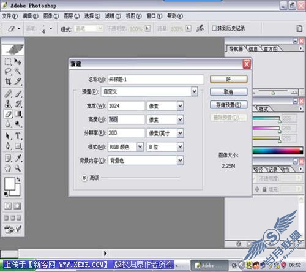Click the system clock in taskbar
Screen dimensions: 306x272
[x=295, y=265]
